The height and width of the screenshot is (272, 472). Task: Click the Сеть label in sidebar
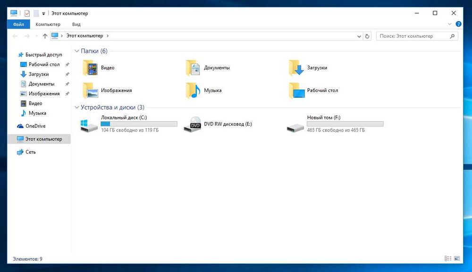(30, 152)
